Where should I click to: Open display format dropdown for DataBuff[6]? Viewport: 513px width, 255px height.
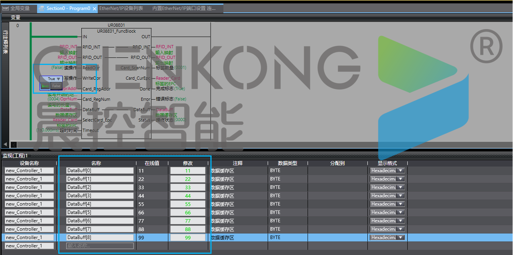(x=401, y=221)
